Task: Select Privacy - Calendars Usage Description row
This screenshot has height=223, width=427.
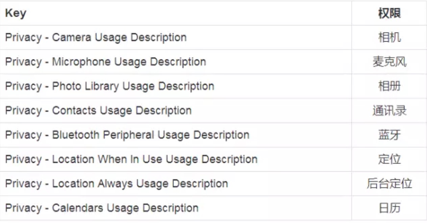Action: coord(102,208)
